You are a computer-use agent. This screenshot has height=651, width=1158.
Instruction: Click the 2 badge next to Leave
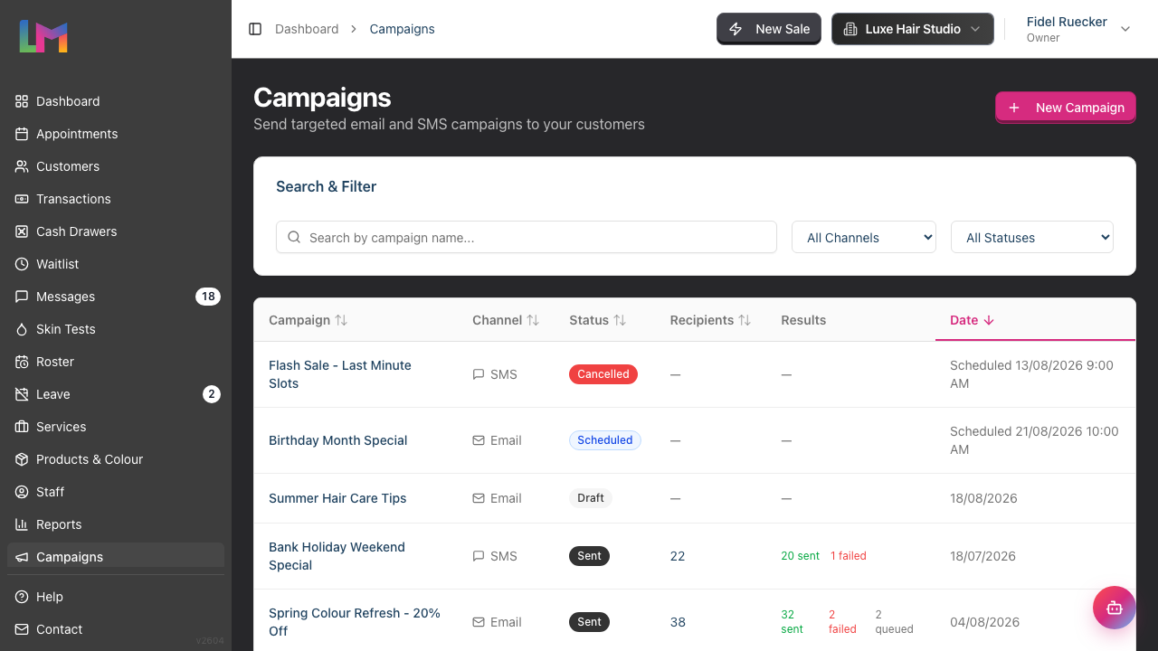(x=212, y=394)
